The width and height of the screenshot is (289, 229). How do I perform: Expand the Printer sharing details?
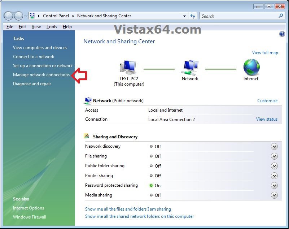274,176
